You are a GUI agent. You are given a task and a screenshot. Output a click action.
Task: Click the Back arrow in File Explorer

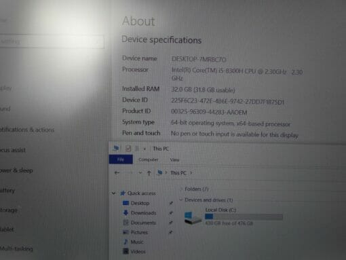pyautogui.click(x=117, y=173)
